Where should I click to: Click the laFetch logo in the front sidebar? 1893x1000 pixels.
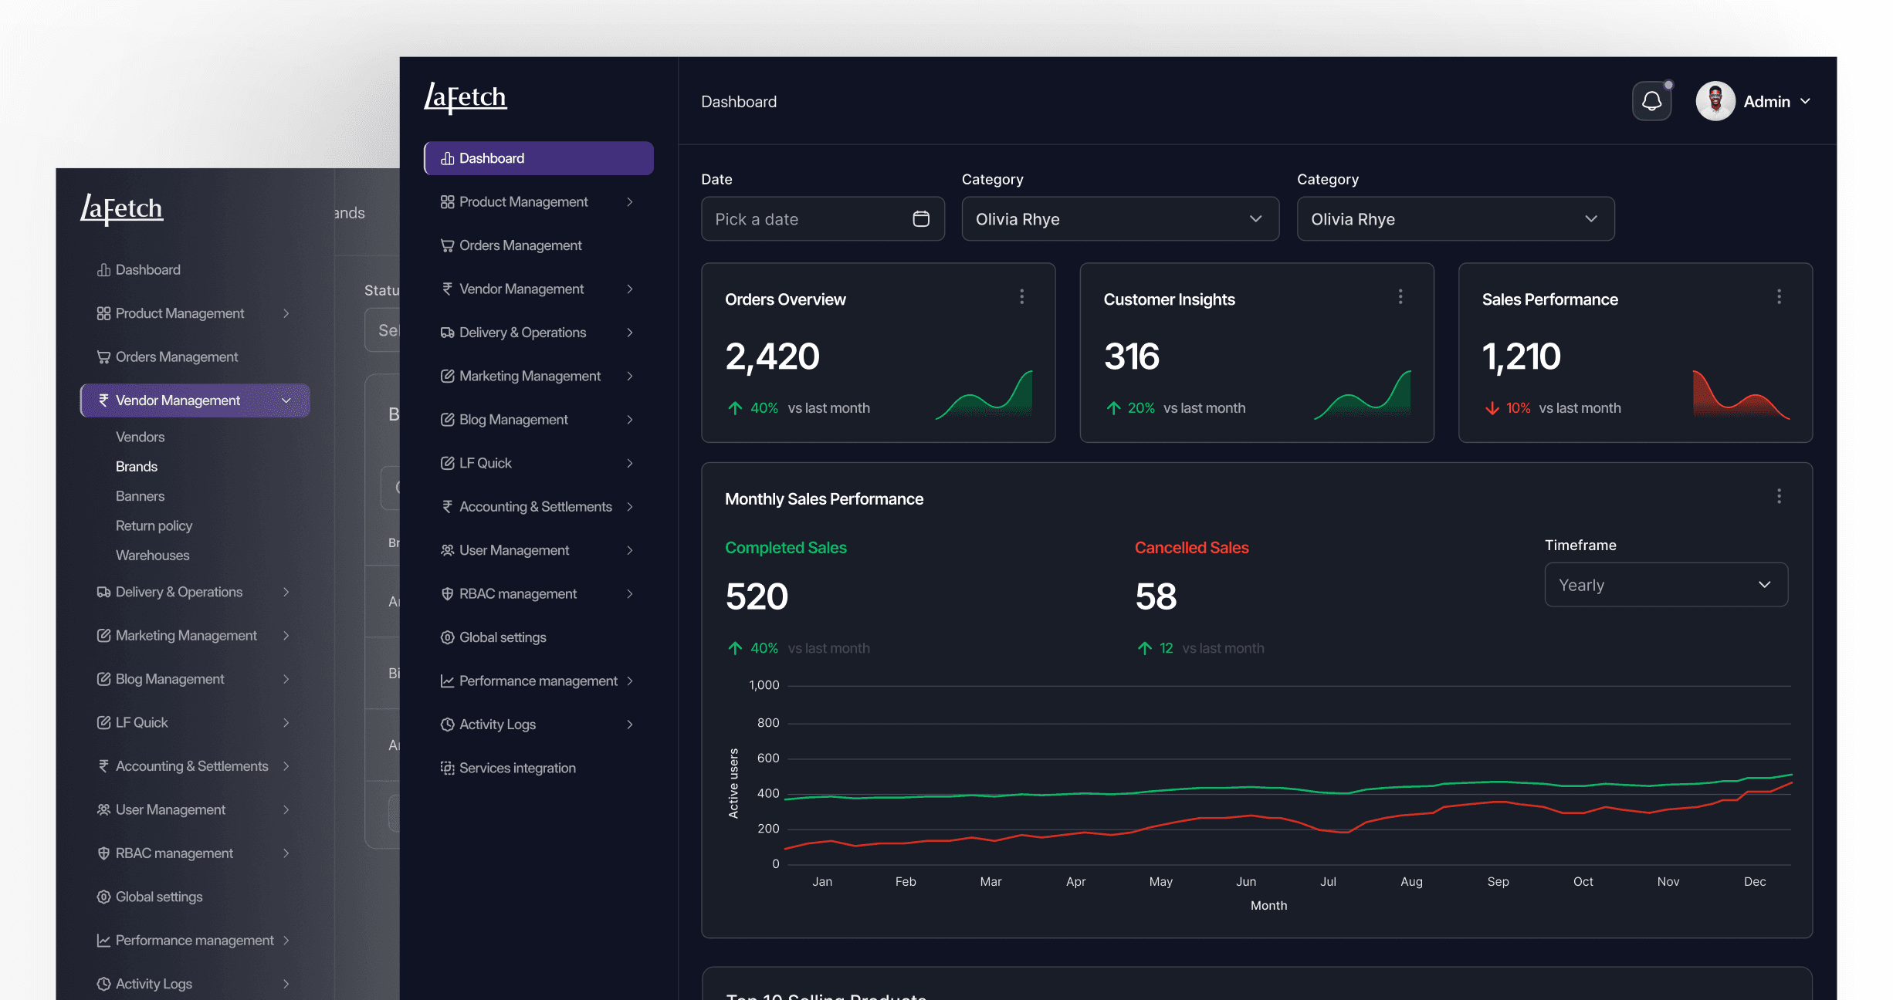466,98
